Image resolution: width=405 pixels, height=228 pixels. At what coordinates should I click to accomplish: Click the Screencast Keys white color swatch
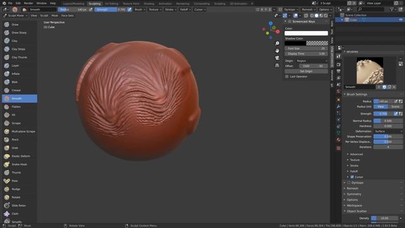[306, 33]
